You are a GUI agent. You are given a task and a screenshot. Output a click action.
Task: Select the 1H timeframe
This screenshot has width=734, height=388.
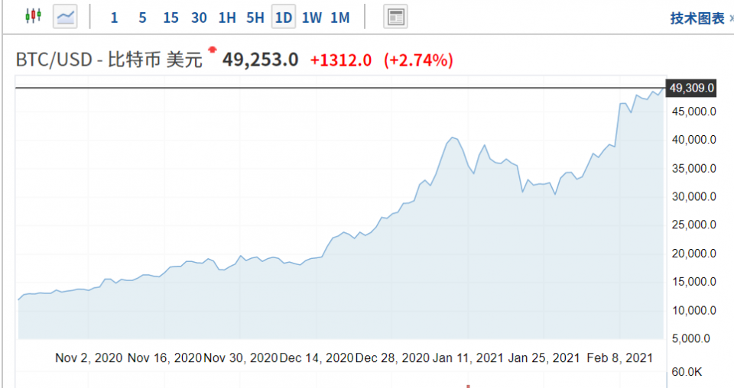[227, 18]
